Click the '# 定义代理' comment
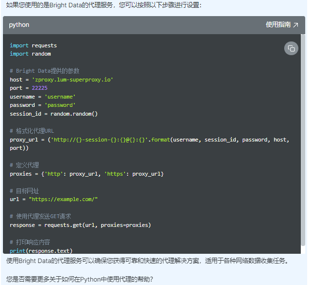The width and height of the screenshot is (314, 285). pos(24,165)
